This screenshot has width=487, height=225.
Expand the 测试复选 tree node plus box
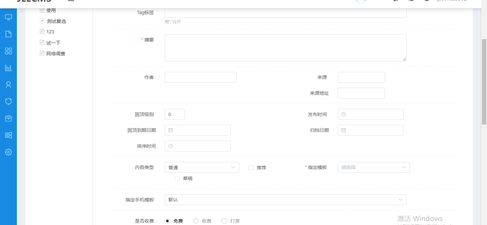pos(42,21)
